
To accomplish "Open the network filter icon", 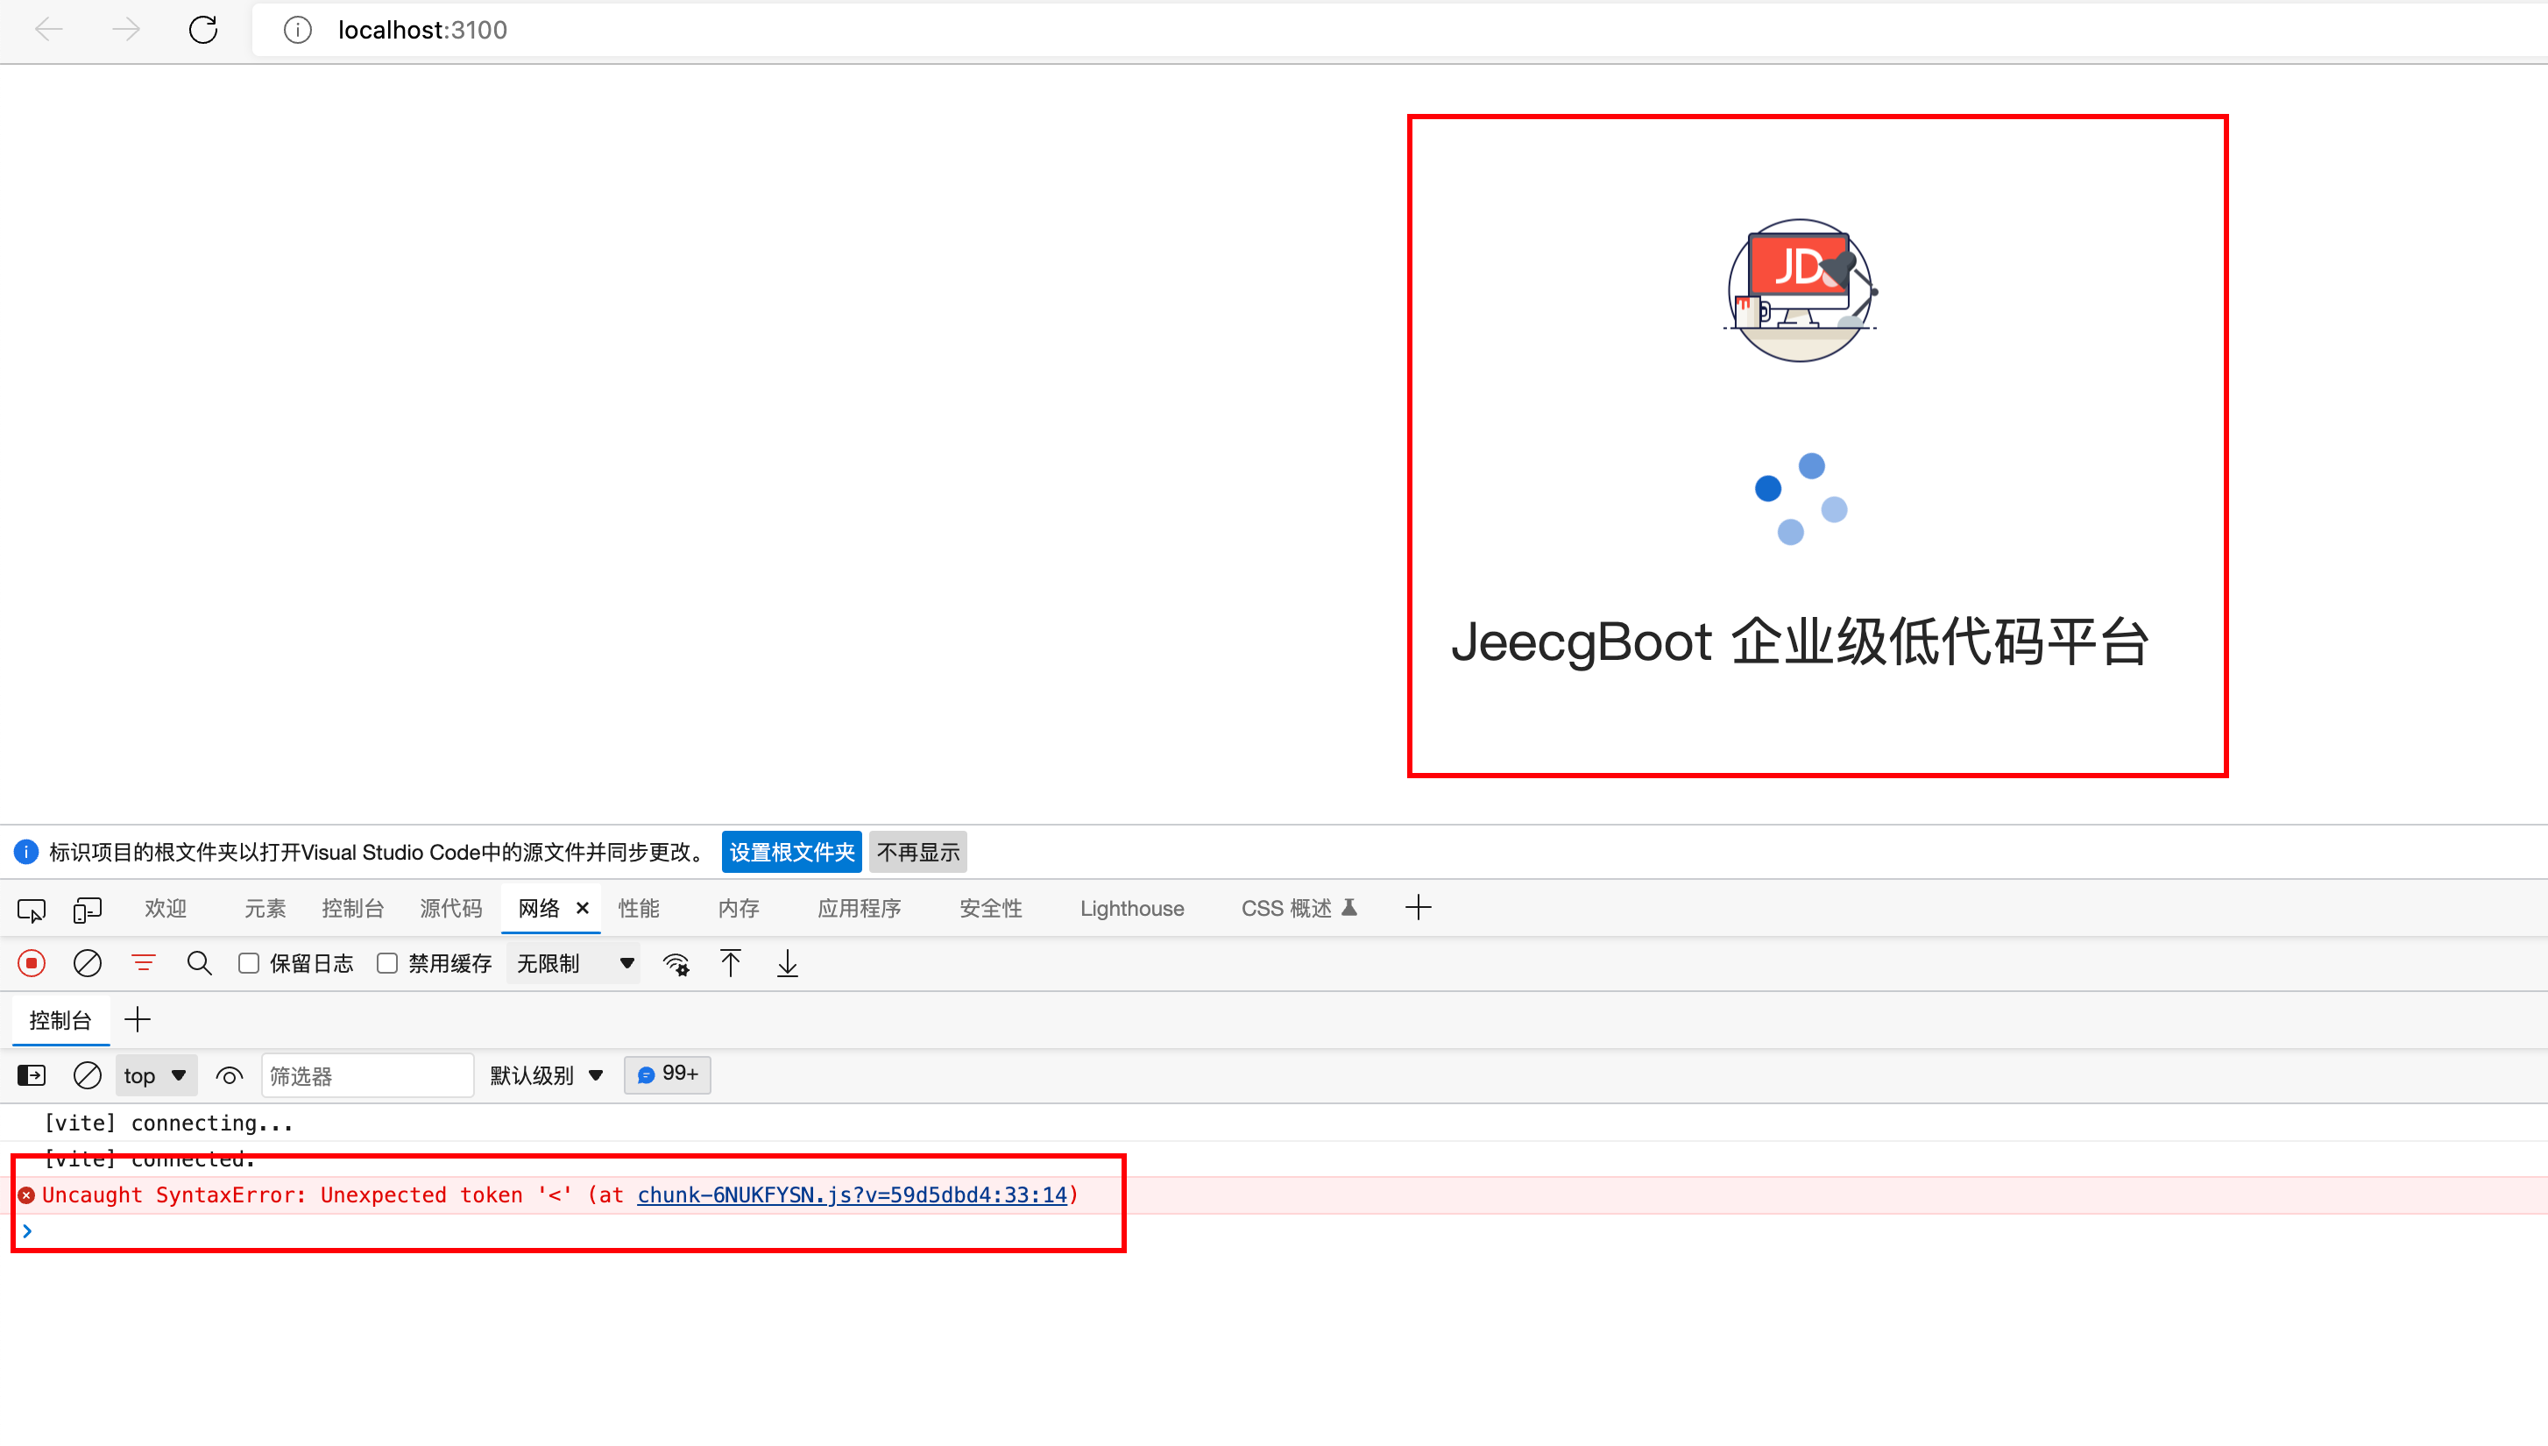I will (143, 963).
